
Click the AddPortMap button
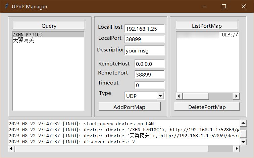coord(130,107)
